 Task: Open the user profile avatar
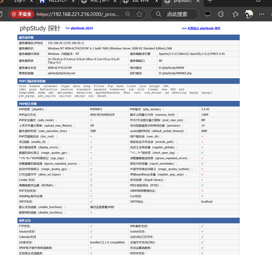point(249,14)
